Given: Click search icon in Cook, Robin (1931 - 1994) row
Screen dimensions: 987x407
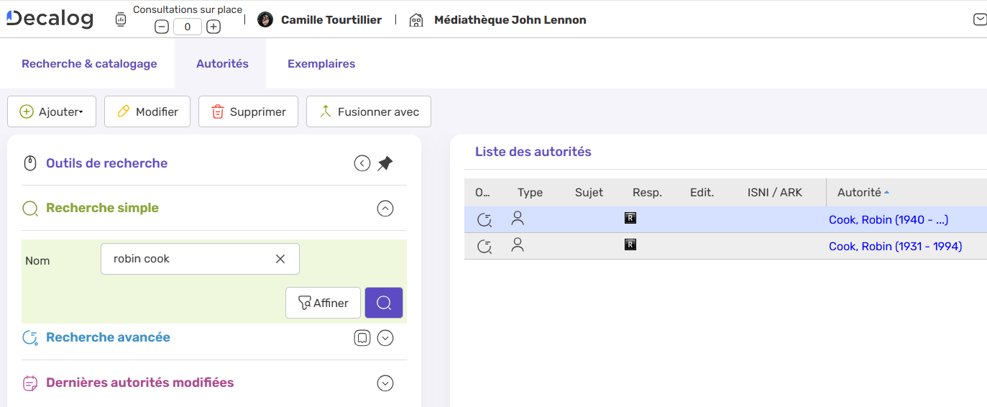Looking at the screenshot, I should (x=485, y=247).
